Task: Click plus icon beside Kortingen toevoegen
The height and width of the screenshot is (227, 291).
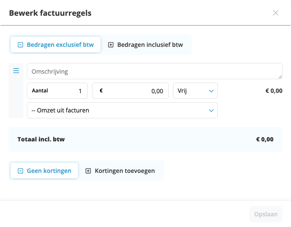Action: tap(88, 171)
